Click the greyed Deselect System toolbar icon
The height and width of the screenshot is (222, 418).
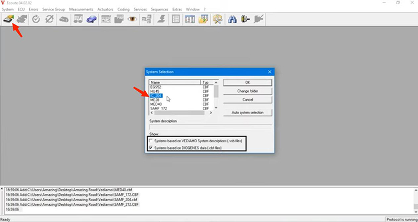click(x=21, y=19)
